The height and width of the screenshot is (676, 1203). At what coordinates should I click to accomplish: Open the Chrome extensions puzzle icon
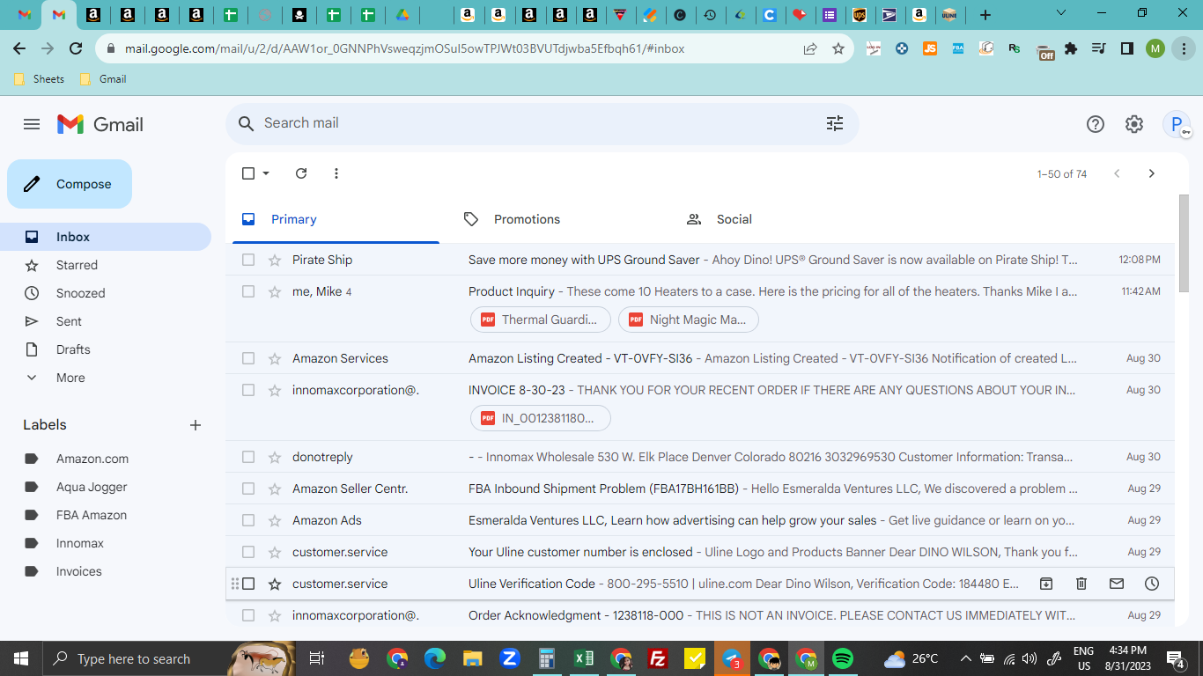pyautogui.click(x=1071, y=49)
